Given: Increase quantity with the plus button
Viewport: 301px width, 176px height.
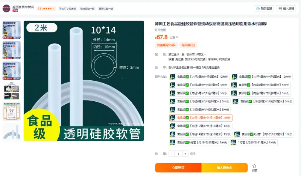Looking at the screenshot, I should tap(185, 153).
